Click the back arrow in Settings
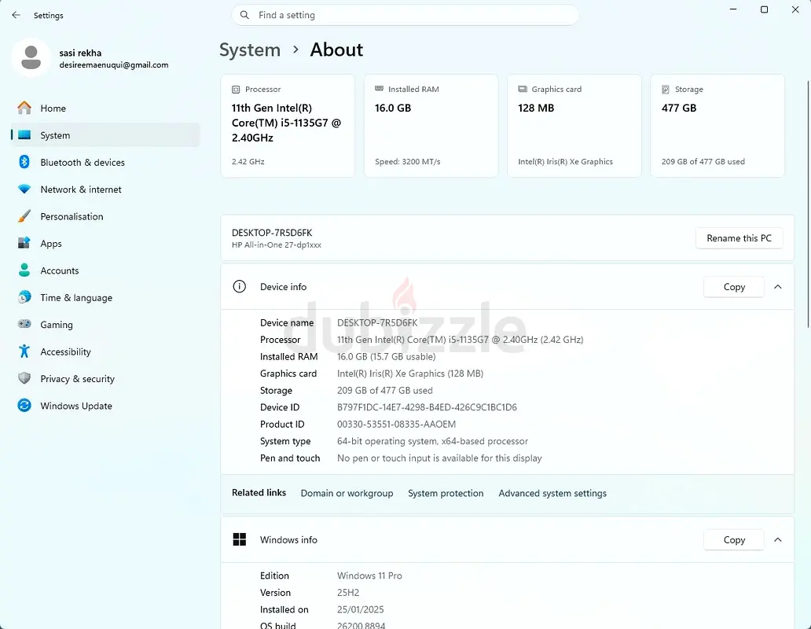Image resolution: width=811 pixels, height=629 pixels. (16, 15)
